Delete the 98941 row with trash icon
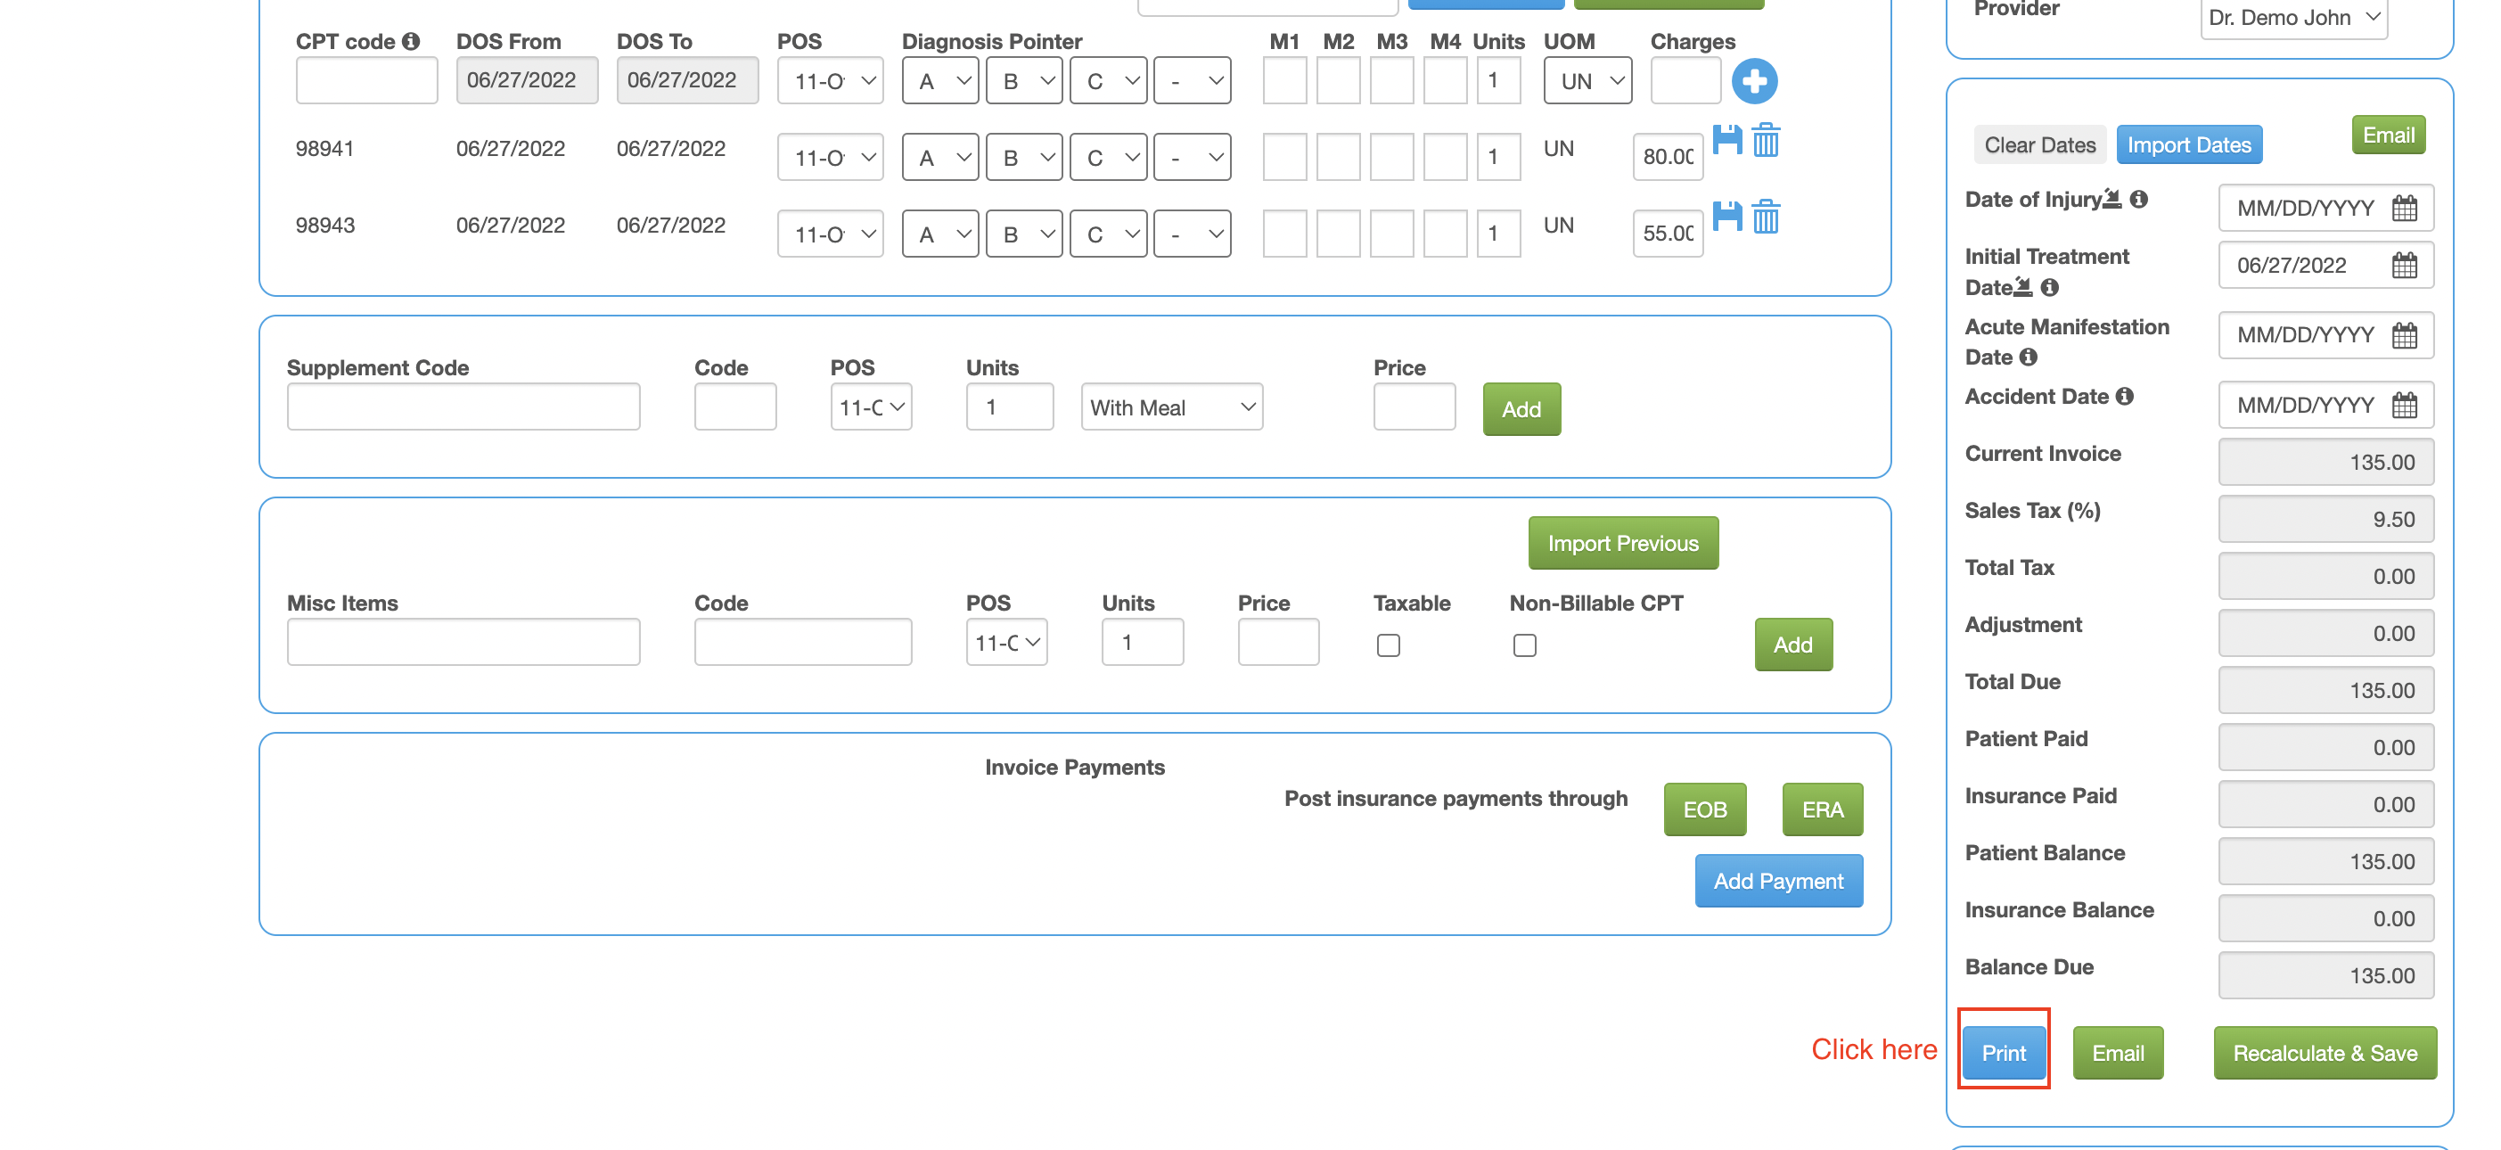Screen dimensions: 2501x1150 coord(1766,140)
